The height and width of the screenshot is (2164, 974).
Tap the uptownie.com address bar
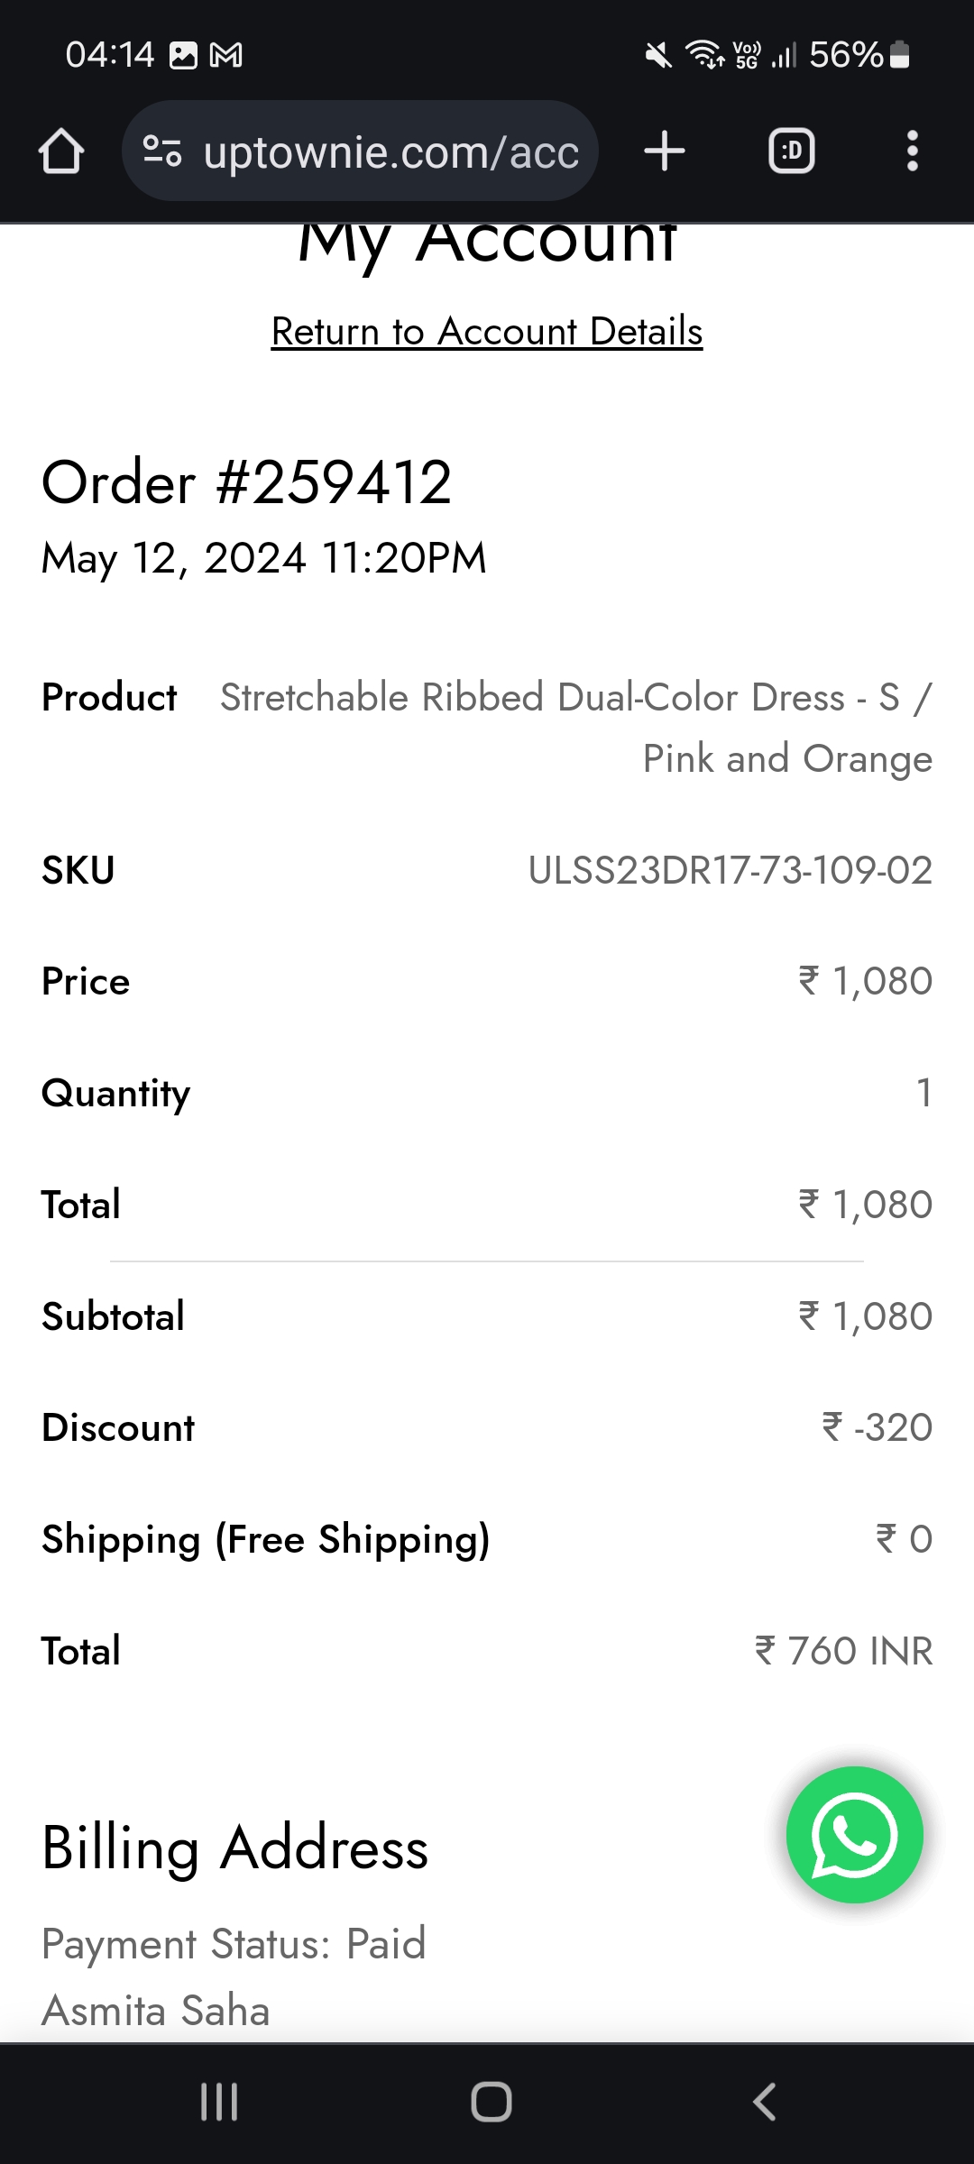pyautogui.click(x=390, y=152)
